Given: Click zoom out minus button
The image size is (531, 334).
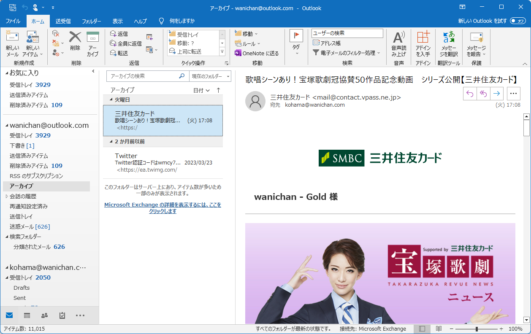Looking at the screenshot, I should click(451, 329).
